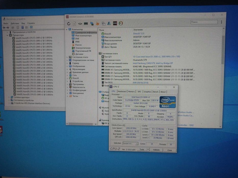Click the AIDA64 calendar-style toolbar icon
The width and height of the screenshot is (238, 178).
pyautogui.click(x=104, y=23)
